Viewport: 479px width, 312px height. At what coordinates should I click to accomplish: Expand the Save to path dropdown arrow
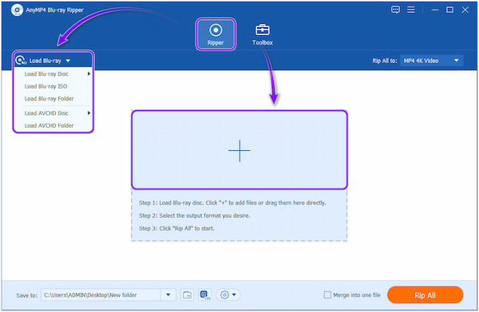(x=168, y=295)
